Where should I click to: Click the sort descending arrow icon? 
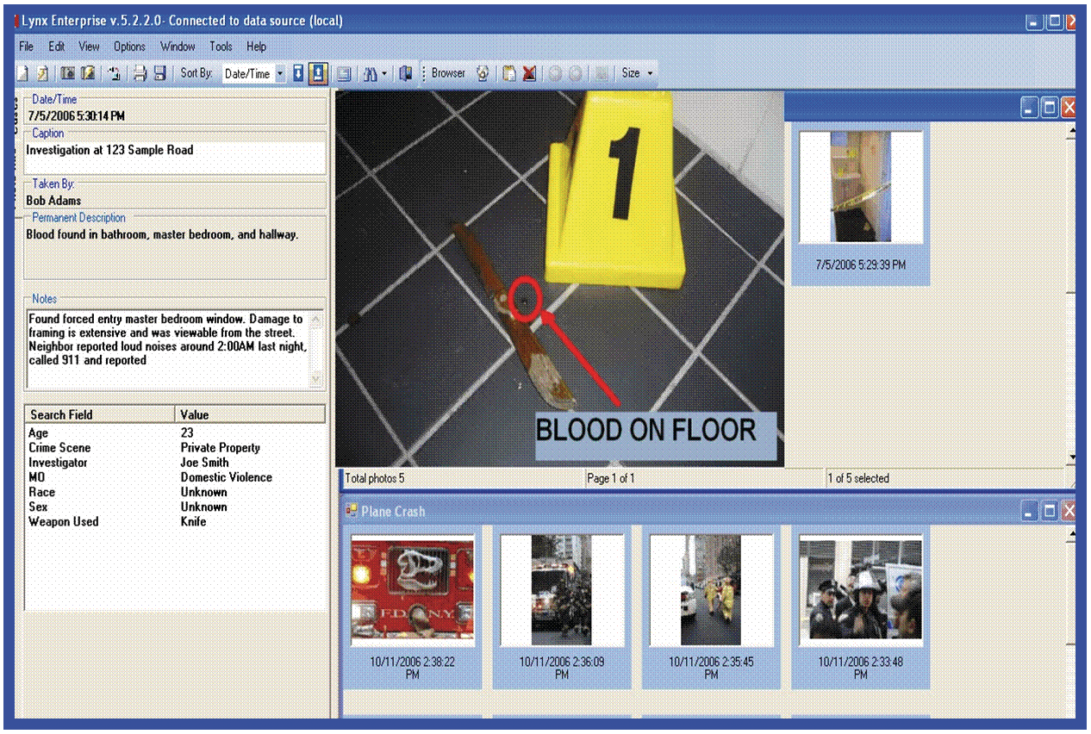point(298,74)
